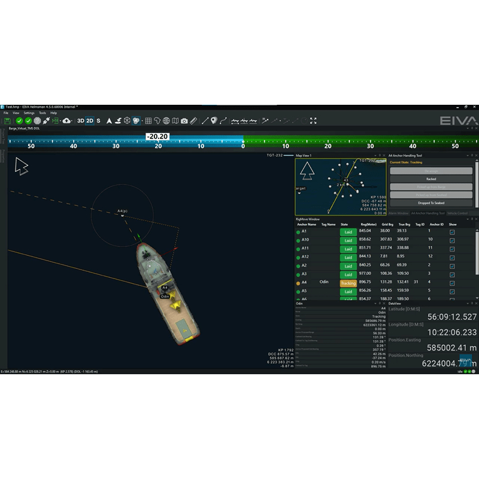Click the Picked up from Barge button
The height and width of the screenshot is (479, 479).
point(431,187)
